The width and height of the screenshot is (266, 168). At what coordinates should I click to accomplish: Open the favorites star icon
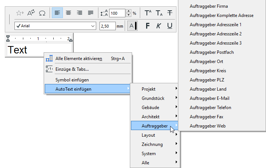pos(20,13)
